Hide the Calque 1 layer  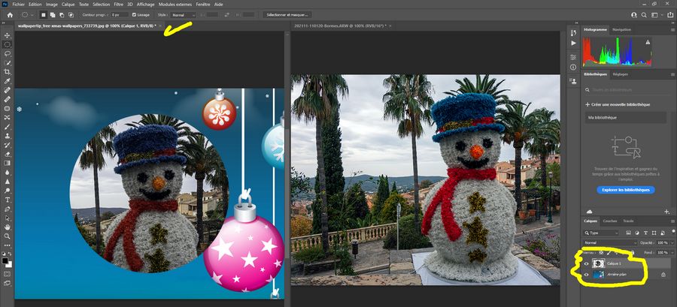click(586, 263)
